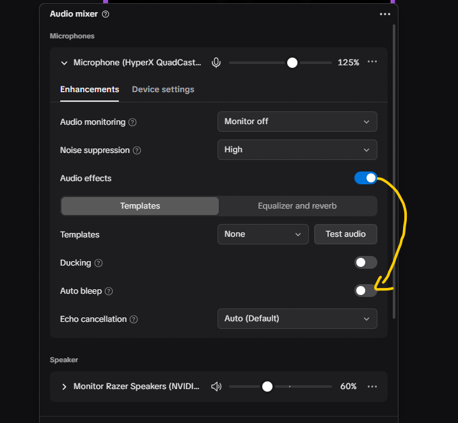This screenshot has width=458, height=423.
Task: Click the Audio mixer panel scrollbar
Action: (x=394, y=172)
